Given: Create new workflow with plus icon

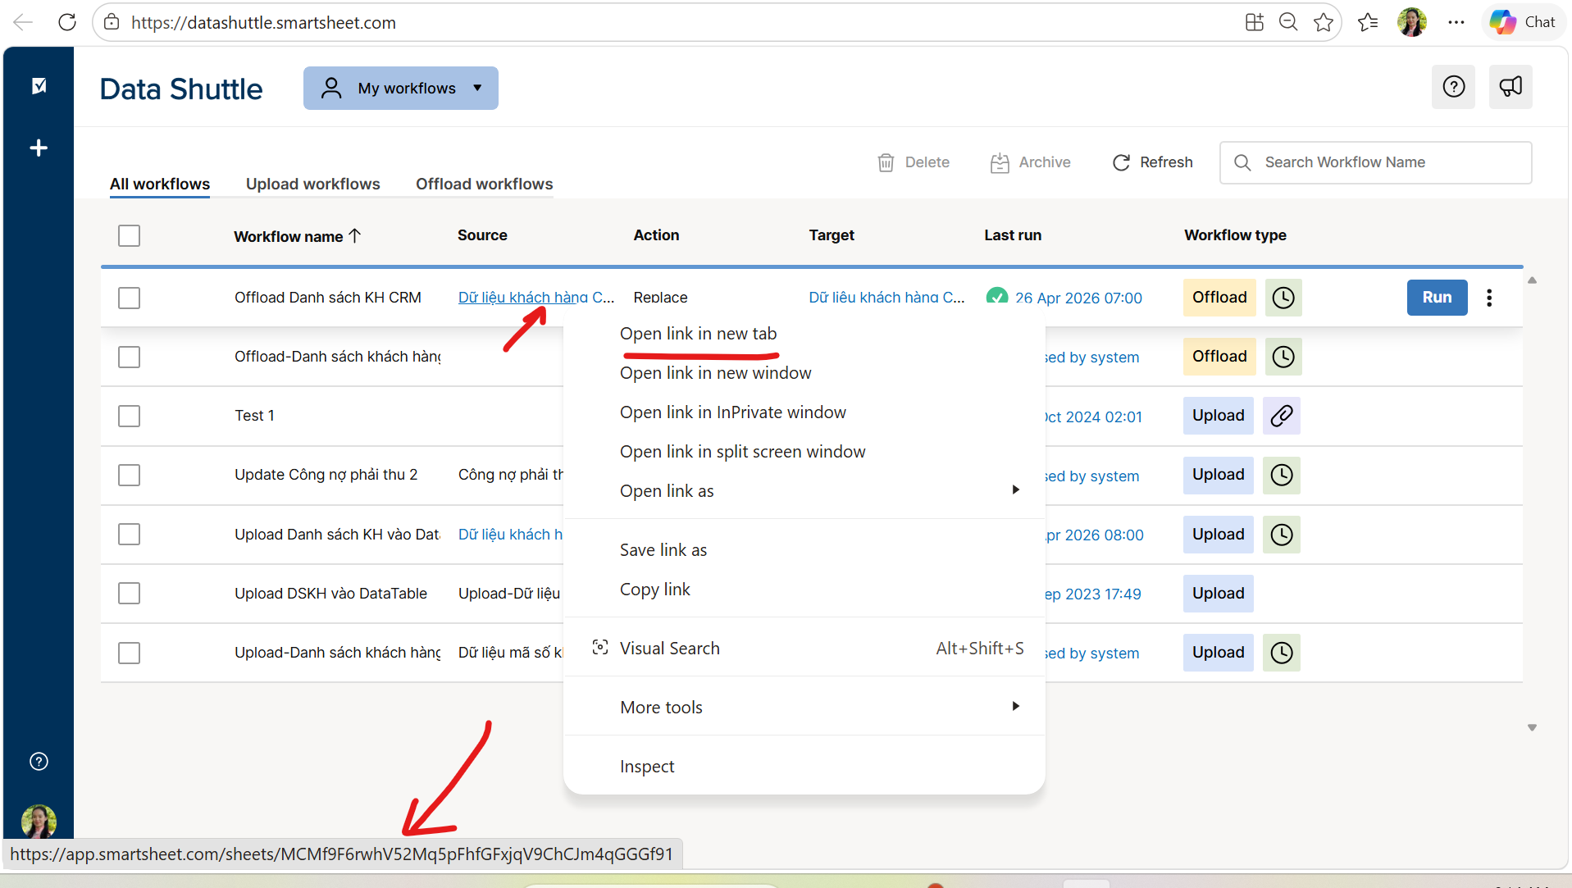Looking at the screenshot, I should pyautogui.click(x=39, y=148).
